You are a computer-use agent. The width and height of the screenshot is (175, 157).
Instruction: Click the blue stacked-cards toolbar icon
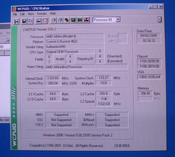click(x=60, y=20)
